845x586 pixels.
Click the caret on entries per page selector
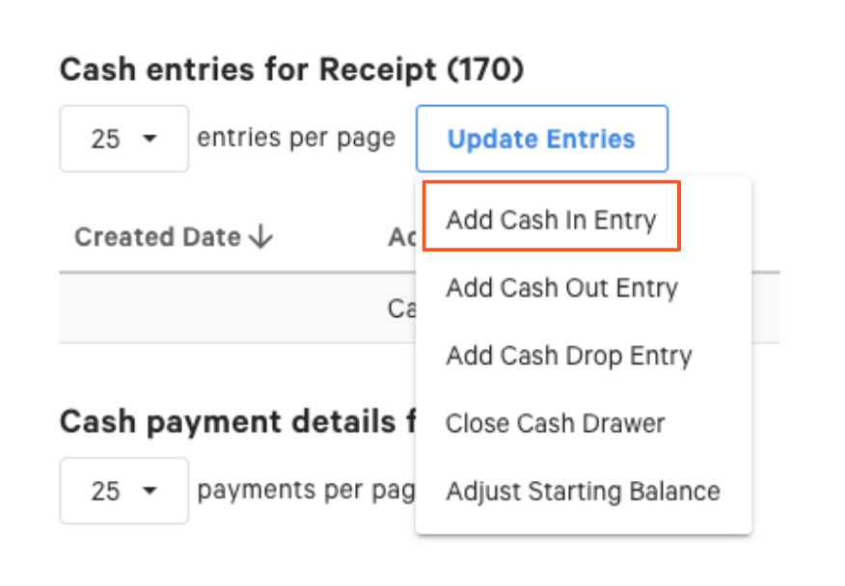pyautogui.click(x=149, y=138)
